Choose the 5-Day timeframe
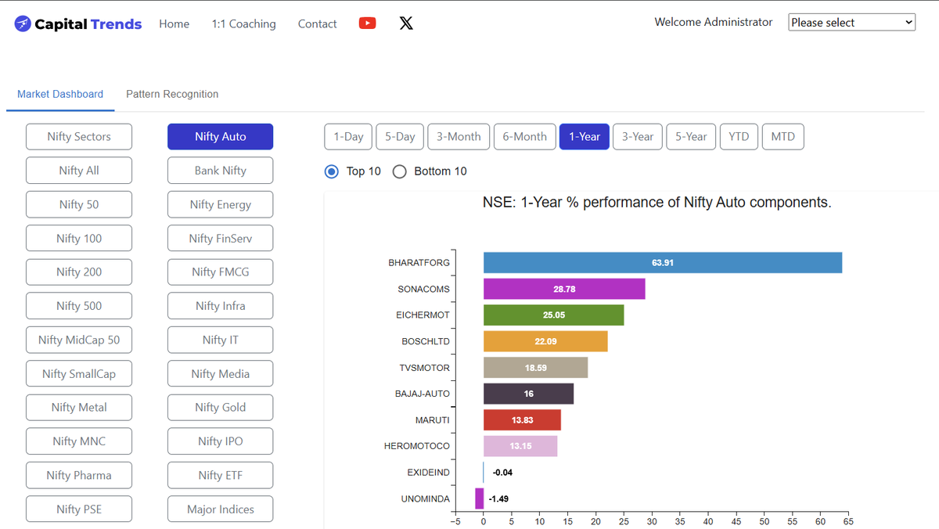Image resolution: width=939 pixels, height=529 pixels. (x=400, y=136)
